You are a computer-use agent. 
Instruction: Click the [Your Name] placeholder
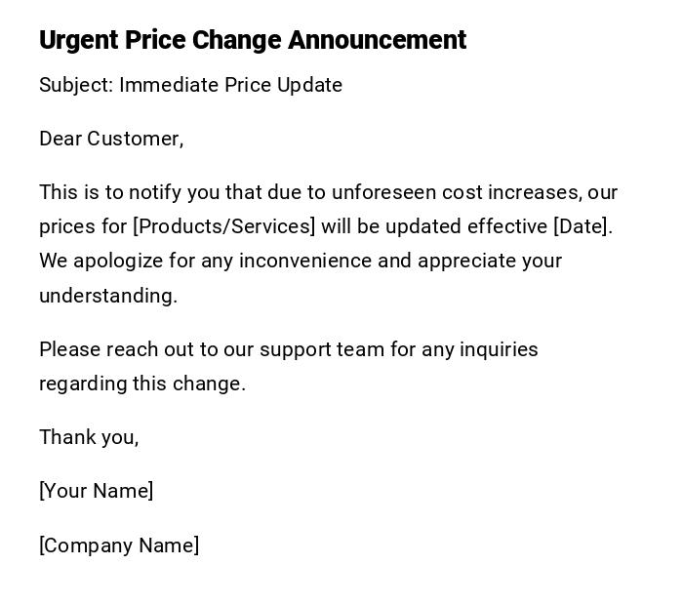click(x=97, y=491)
